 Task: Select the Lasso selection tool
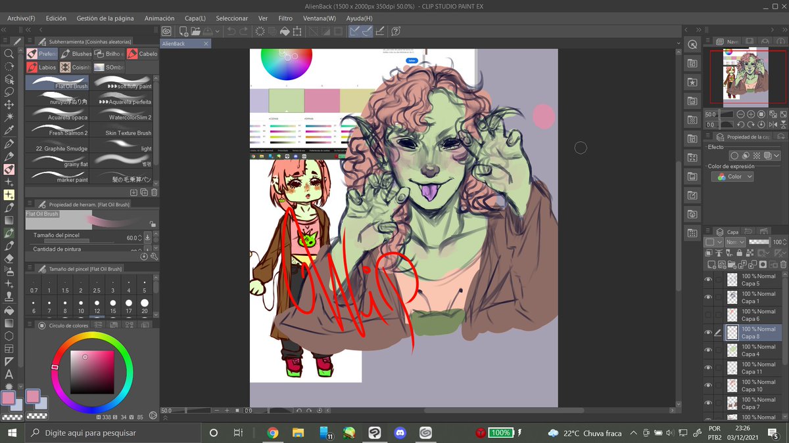[9, 92]
